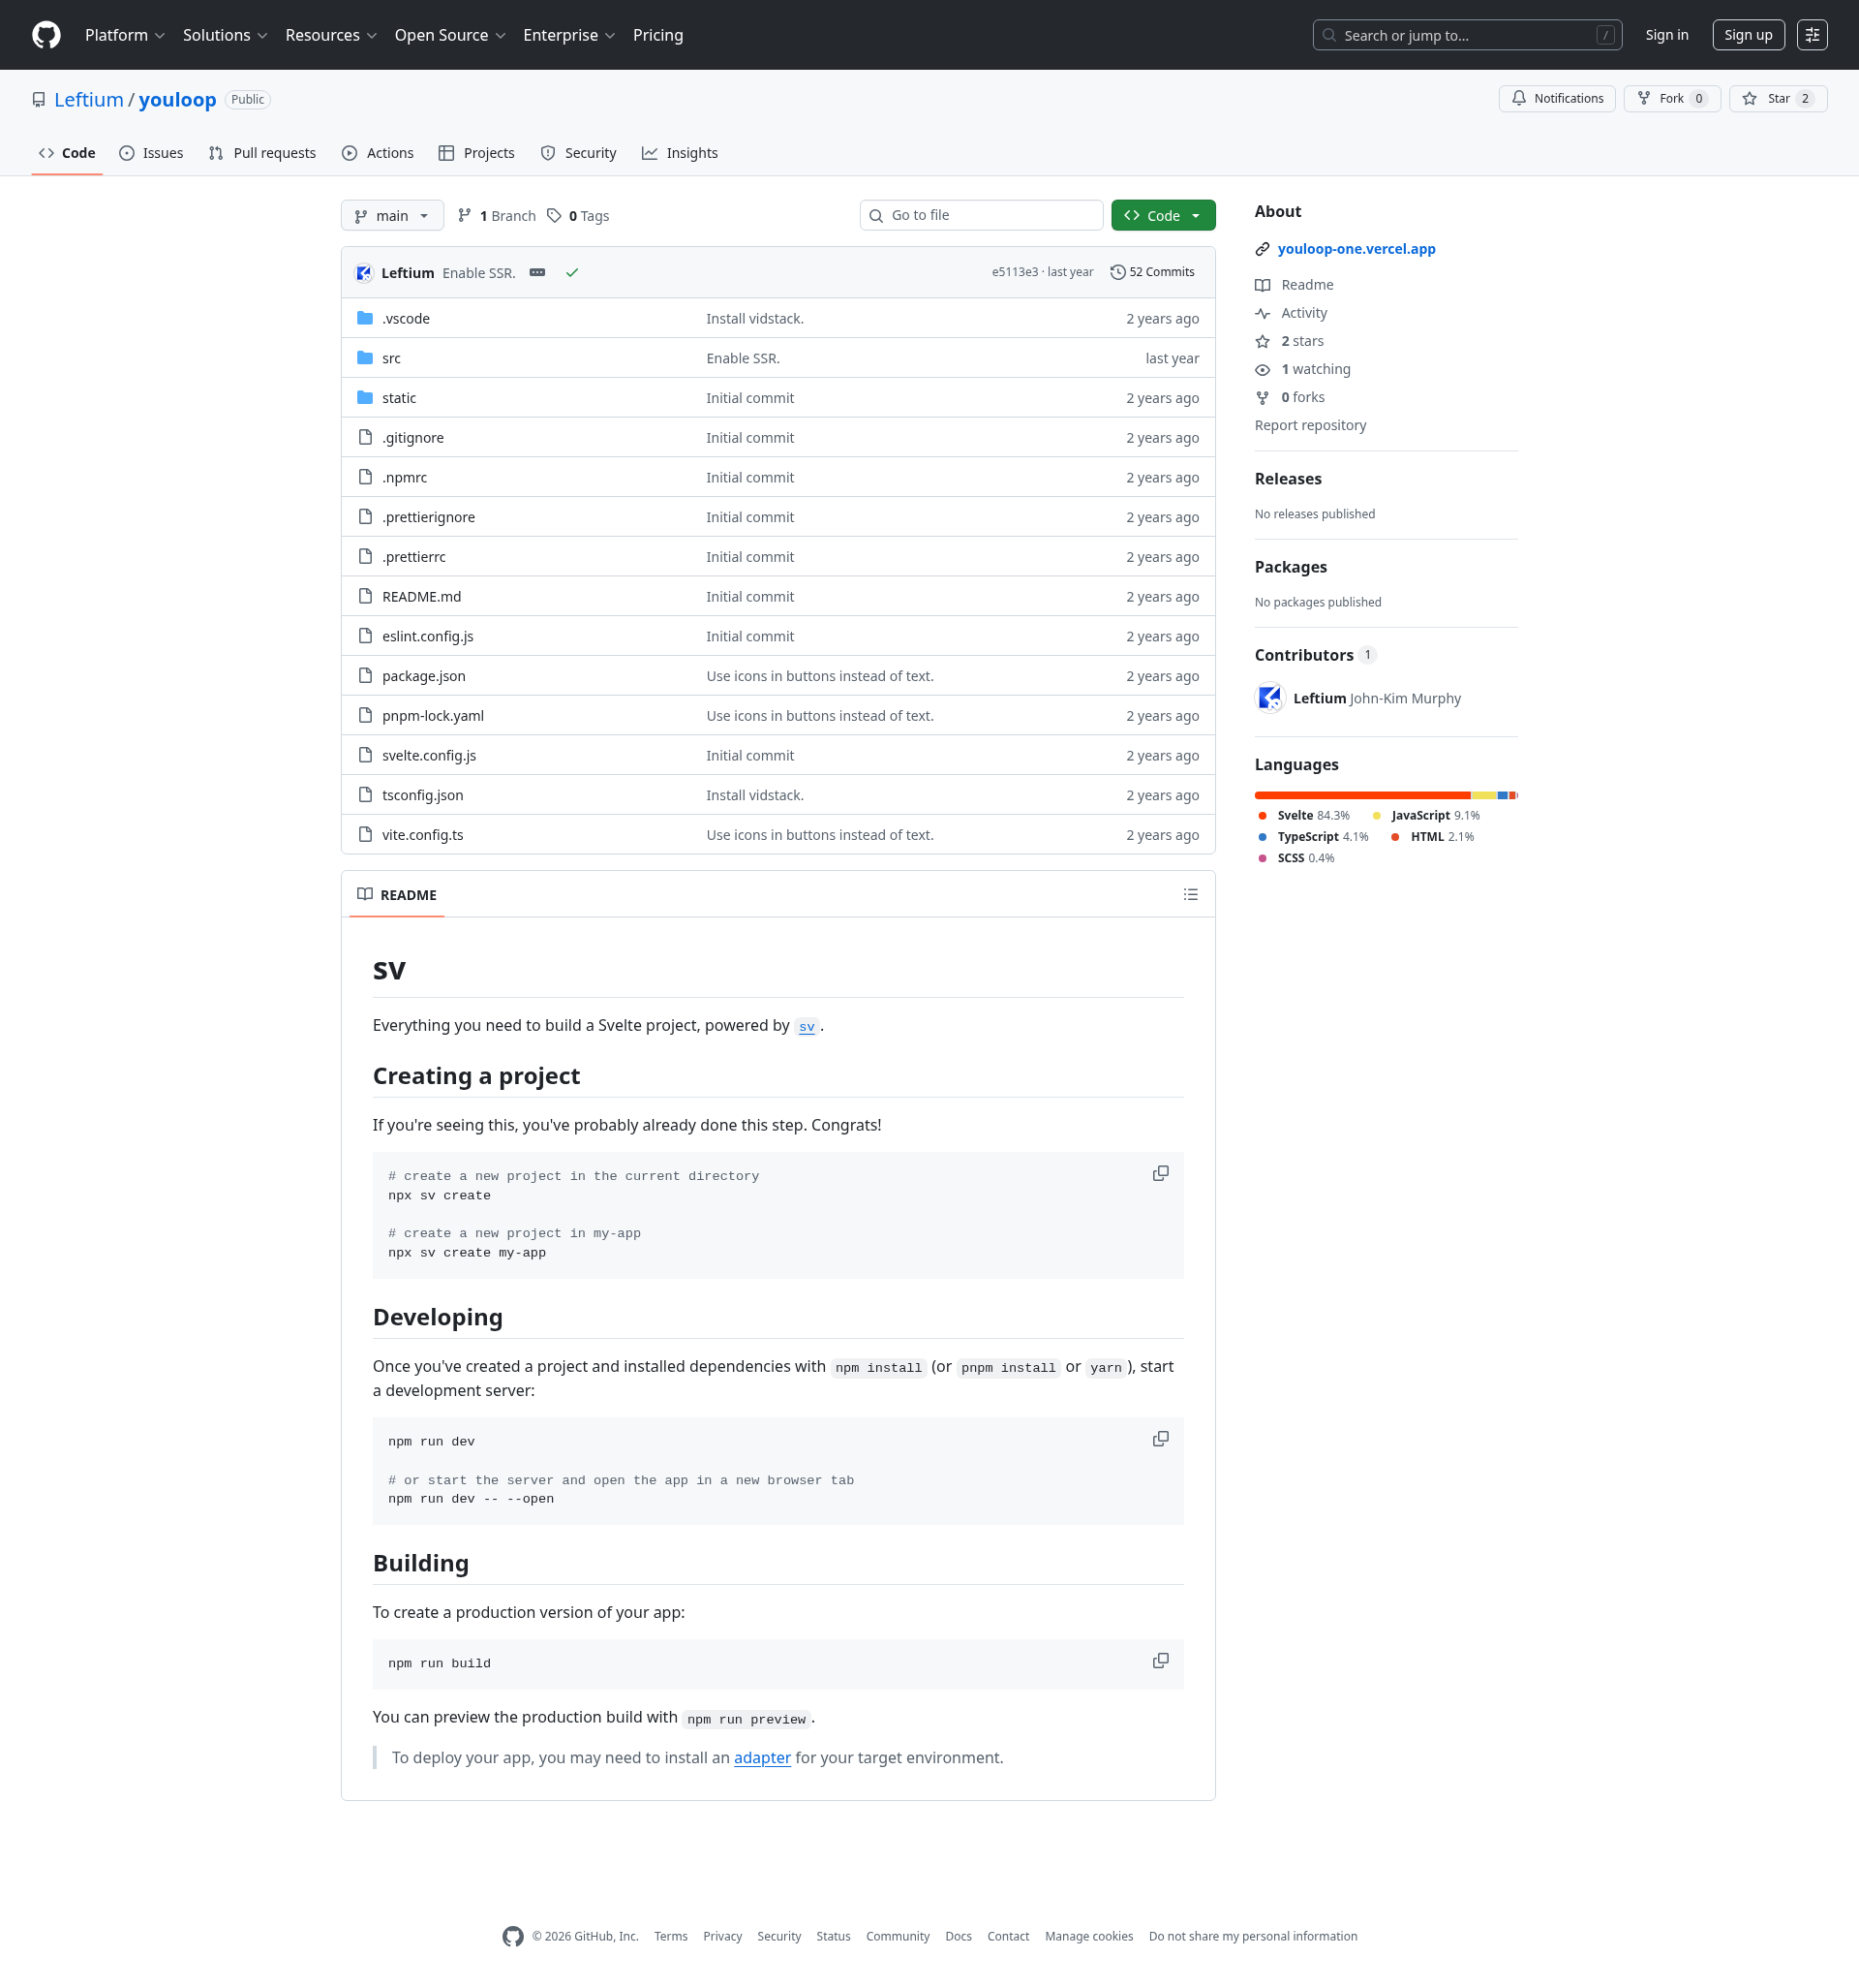Click the footer GitHub mark icon
The image size is (1859, 1988).
513,1937
